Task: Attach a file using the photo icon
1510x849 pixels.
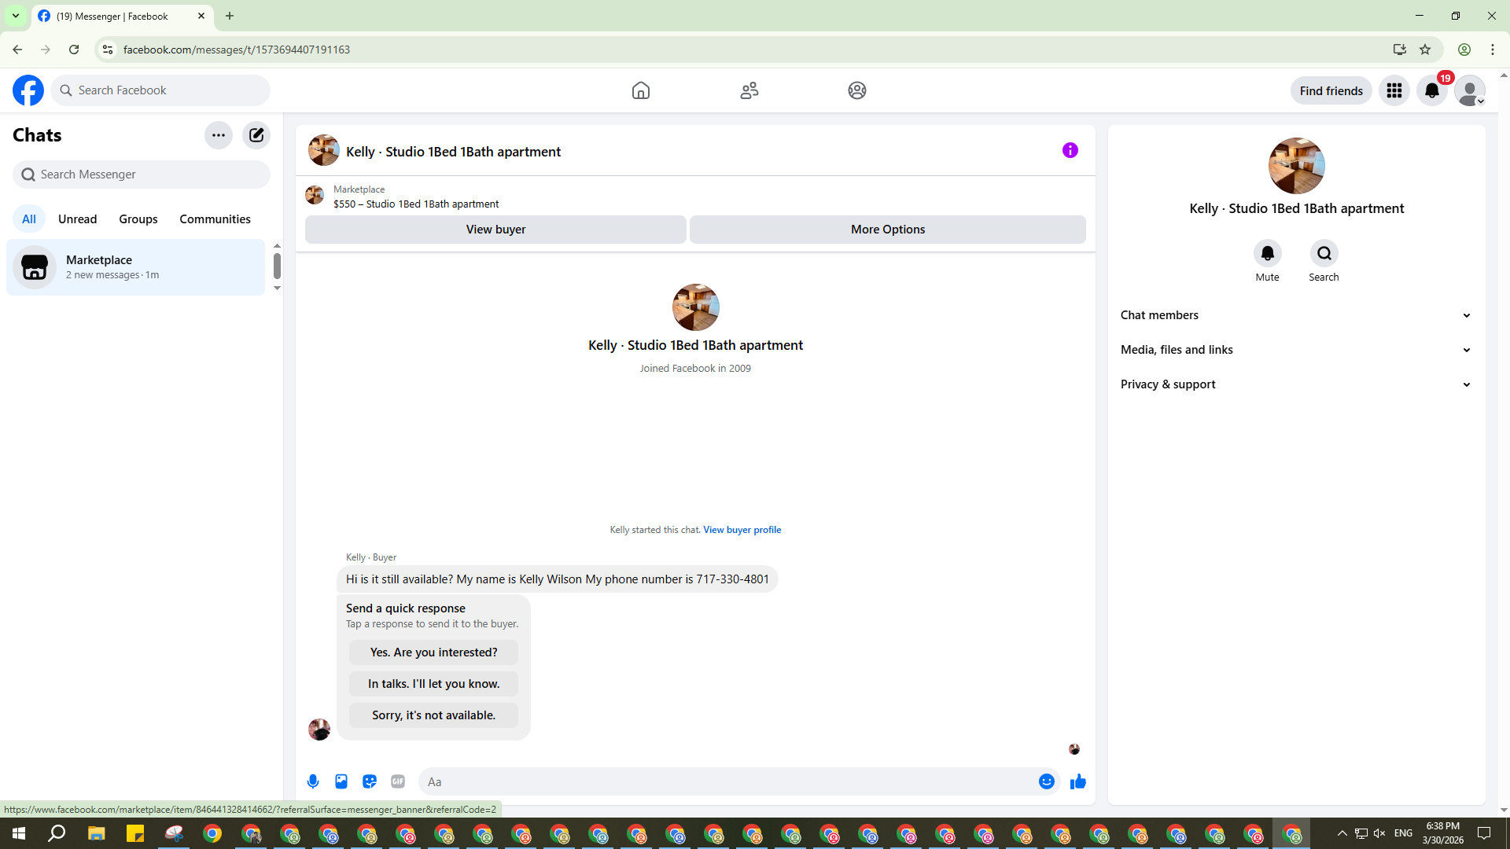Action: 341,781
